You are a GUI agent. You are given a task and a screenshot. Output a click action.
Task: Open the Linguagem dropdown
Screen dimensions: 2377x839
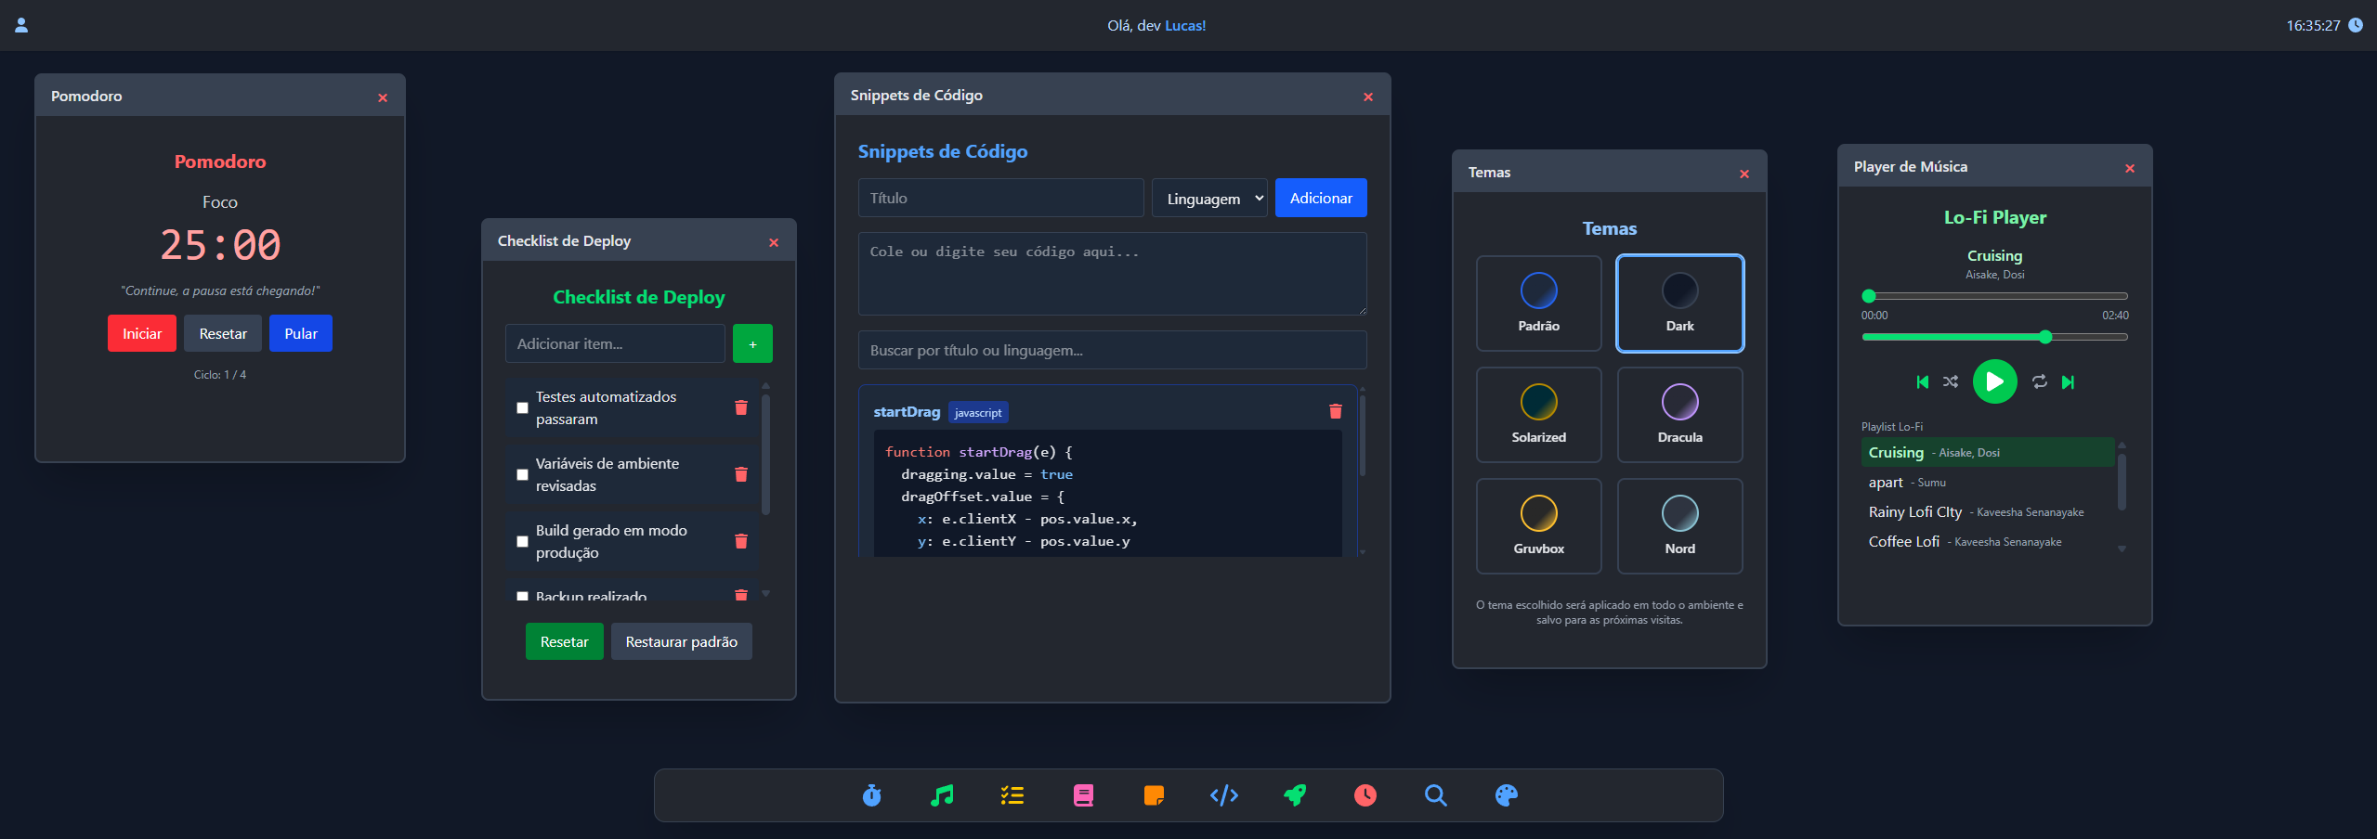click(x=1209, y=198)
